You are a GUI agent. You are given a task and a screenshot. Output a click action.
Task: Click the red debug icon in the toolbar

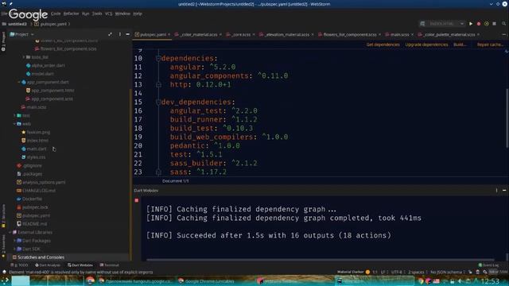(x=479, y=24)
